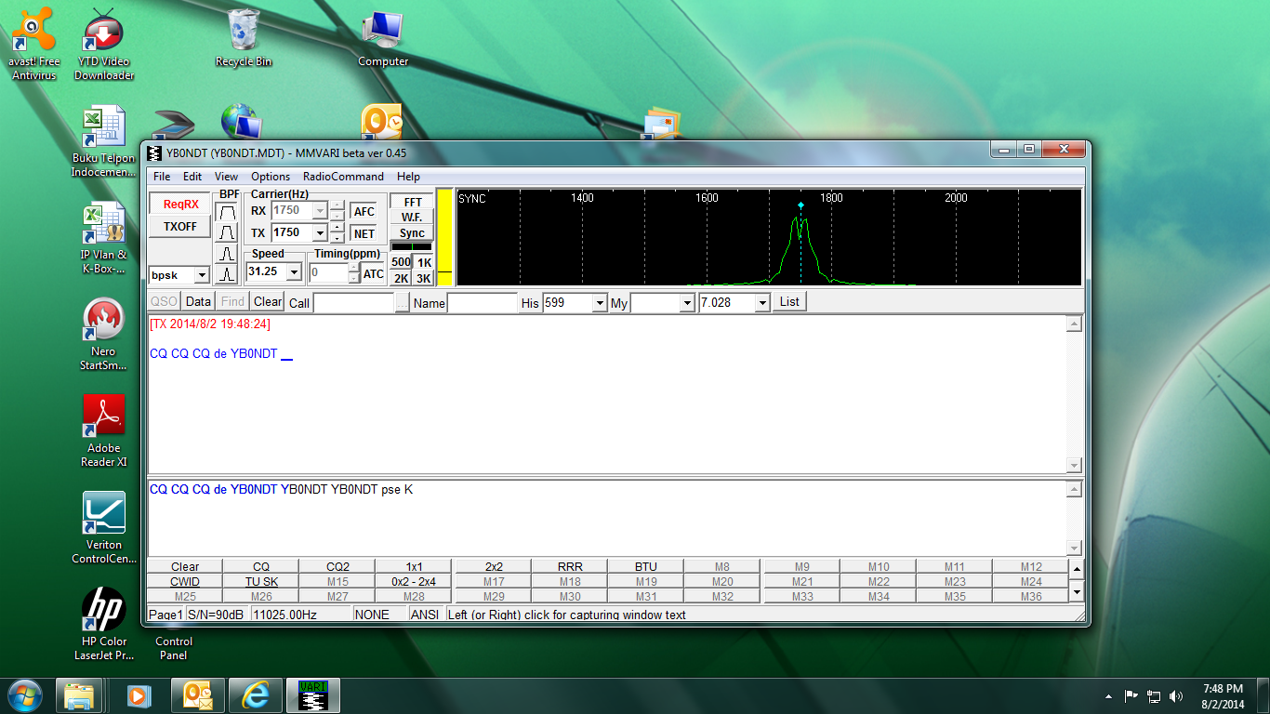Click the CQ2 macro button

(x=337, y=566)
